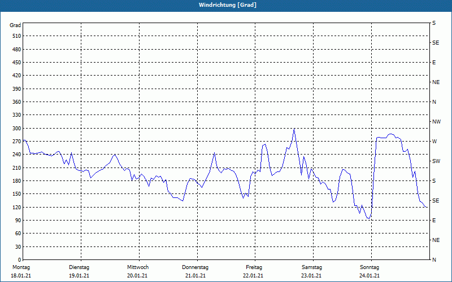Click the 270 degree axis label

pyautogui.click(x=16, y=142)
